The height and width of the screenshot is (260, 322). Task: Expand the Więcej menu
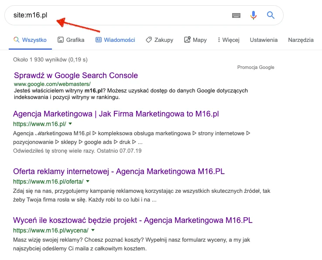tap(229, 40)
